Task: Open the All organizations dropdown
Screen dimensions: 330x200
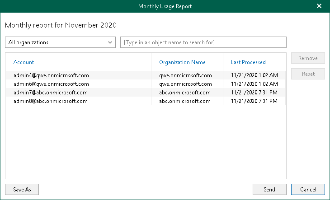Action: click(60, 42)
